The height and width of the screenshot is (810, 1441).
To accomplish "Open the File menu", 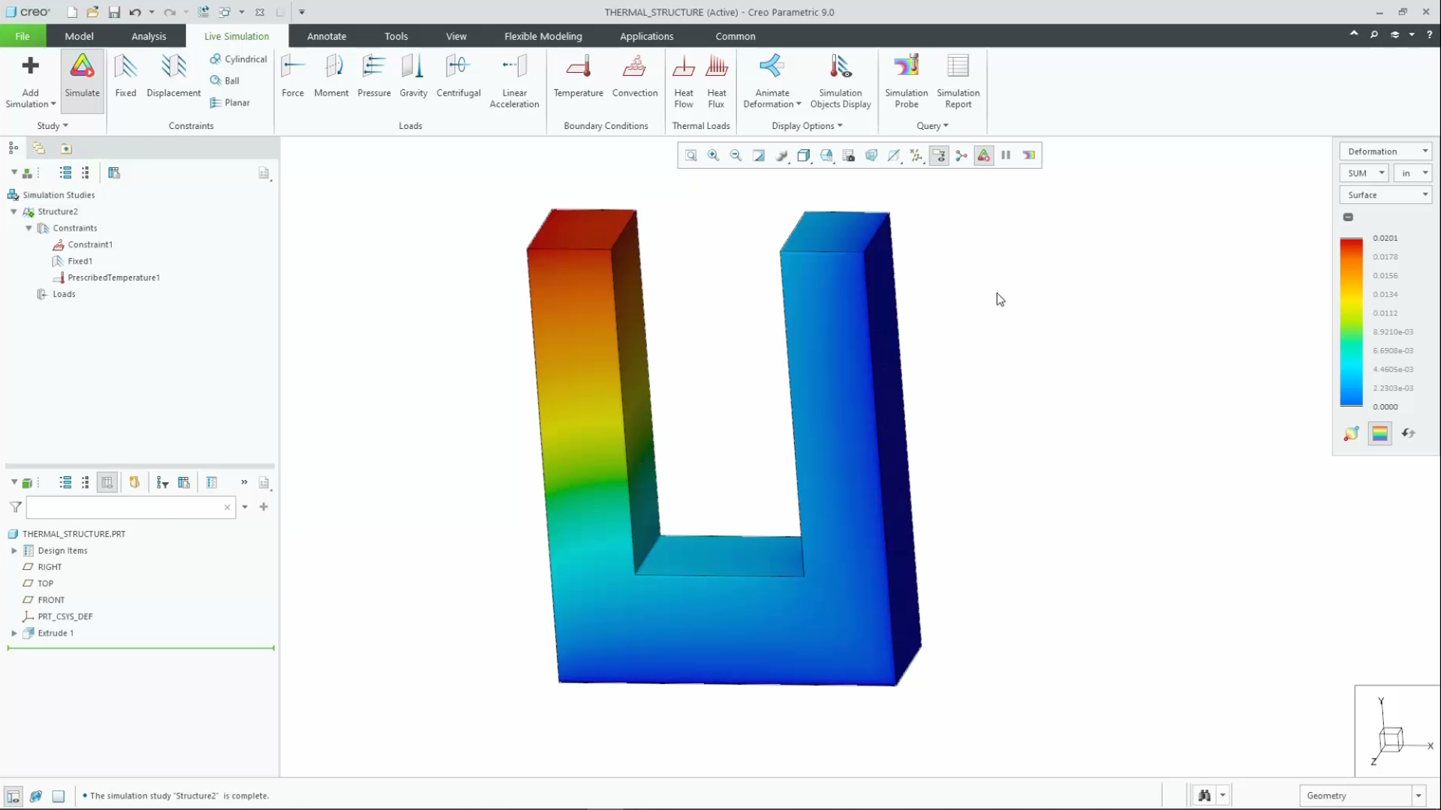I will tap(23, 36).
